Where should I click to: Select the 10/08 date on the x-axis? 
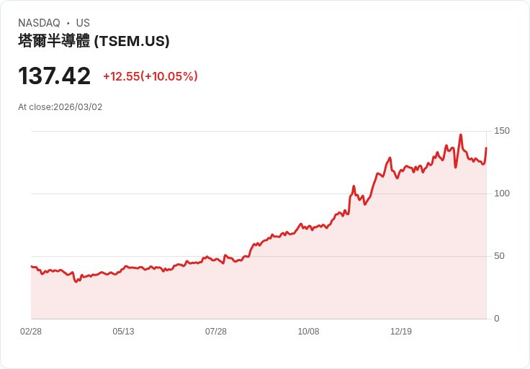click(x=308, y=332)
